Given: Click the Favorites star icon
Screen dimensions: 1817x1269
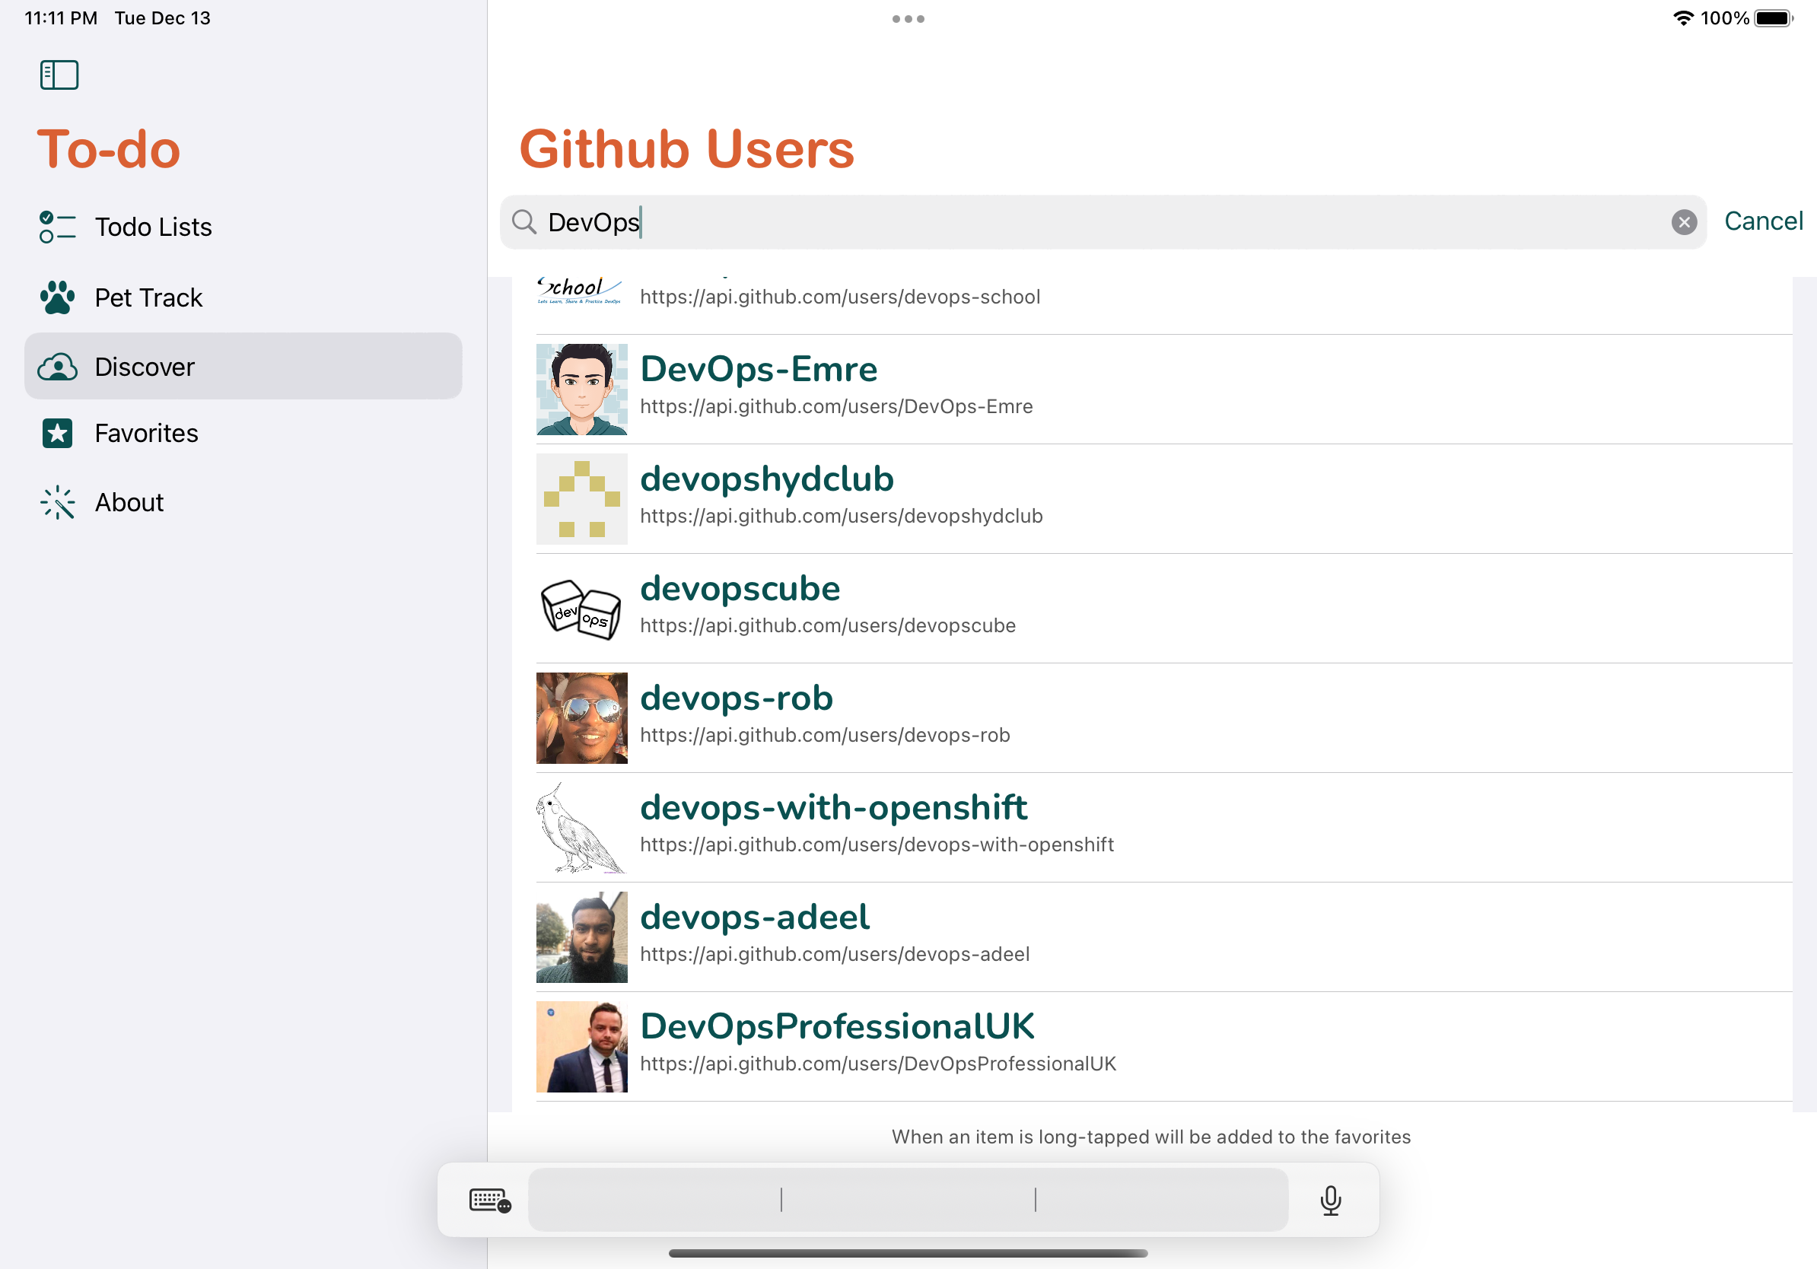Looking at the screenshot, I should pos(58,434).
